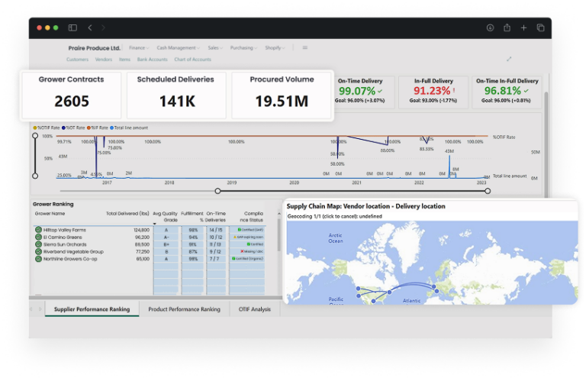
Task: Open the hamburger menu next to Shopify
Action: [x=305, y=47]
